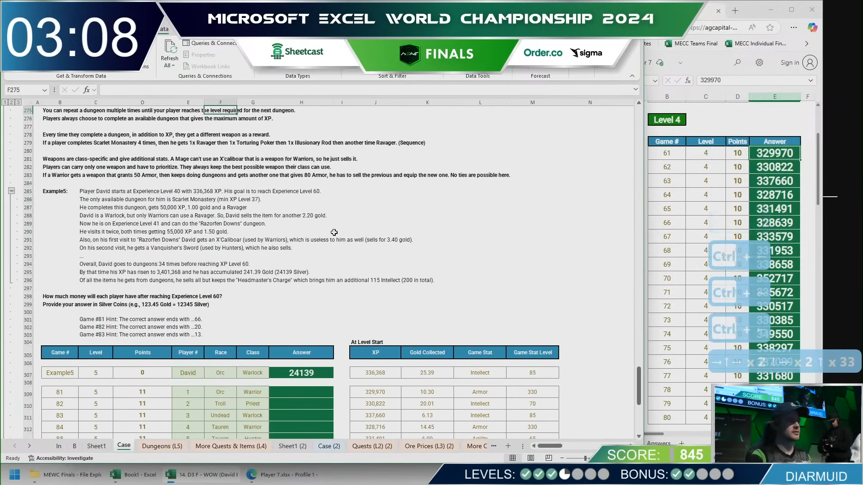This screenshot has height=485, width=863.
Task: Open the MECC Teams Final bookmark
Action: (691, 44)
